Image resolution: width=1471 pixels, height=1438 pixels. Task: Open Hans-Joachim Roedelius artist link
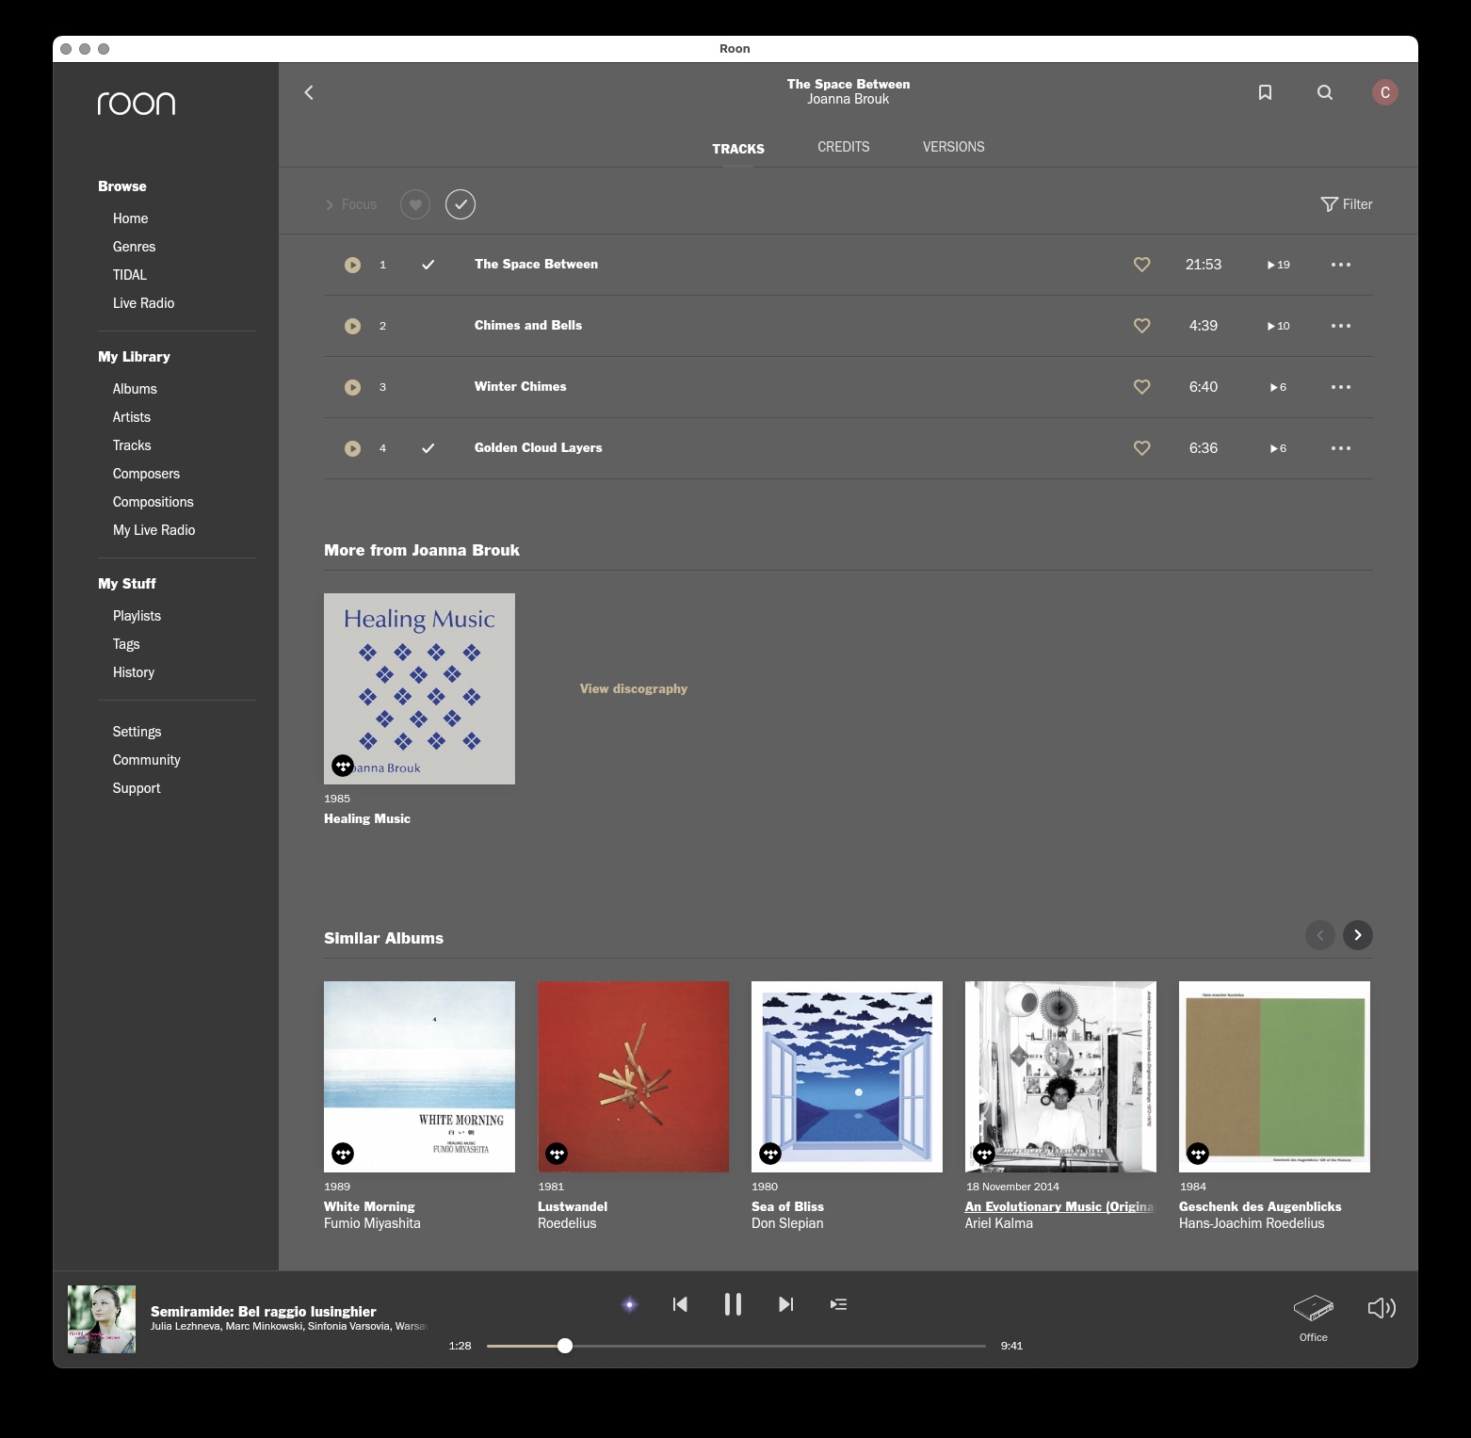[1252, 1223]
